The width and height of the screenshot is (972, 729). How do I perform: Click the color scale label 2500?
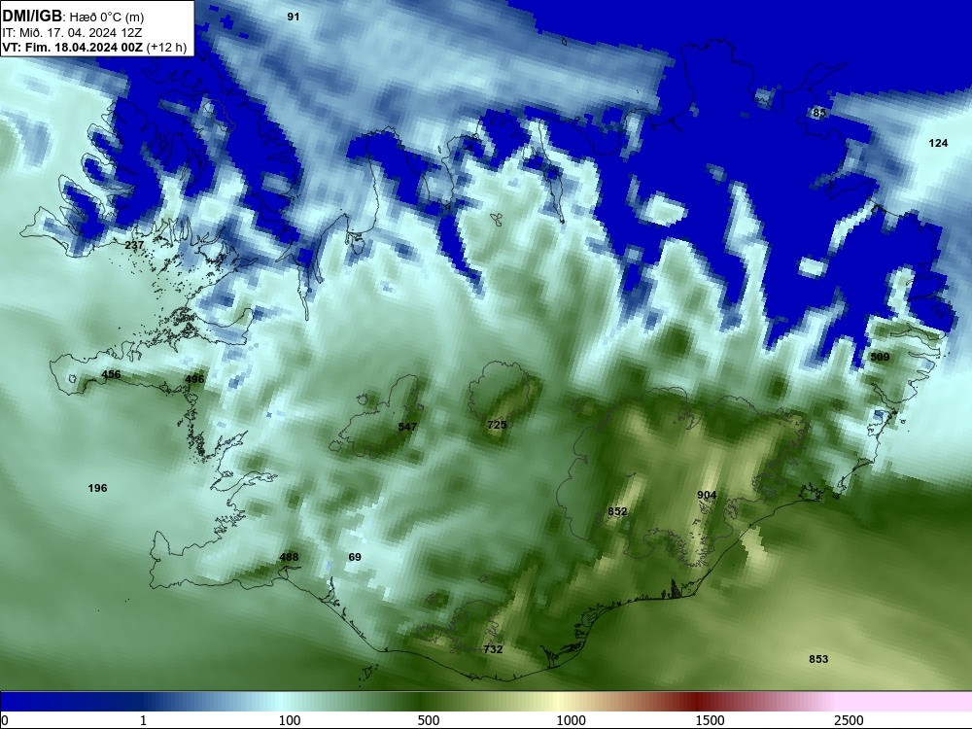click(x=849, y=720)
